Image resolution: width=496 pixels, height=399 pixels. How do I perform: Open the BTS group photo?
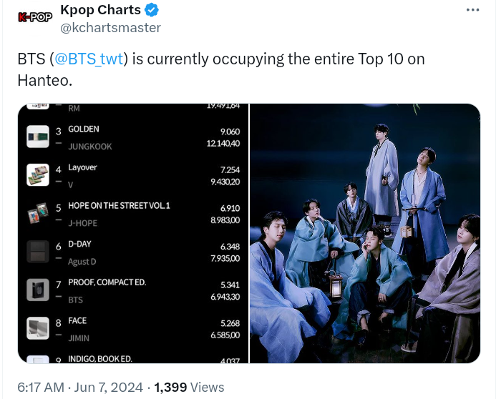click(x=365, y=234)
